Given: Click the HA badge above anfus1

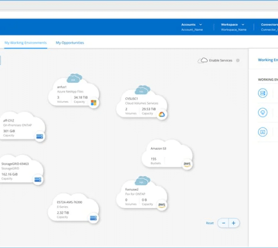Looking at the screenshot, I should click(x=75, y=78).
